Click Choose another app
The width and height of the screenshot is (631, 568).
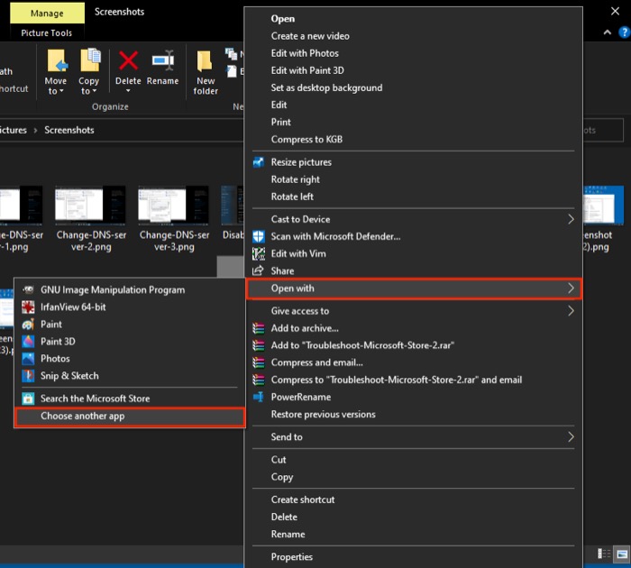click(130, 417)
